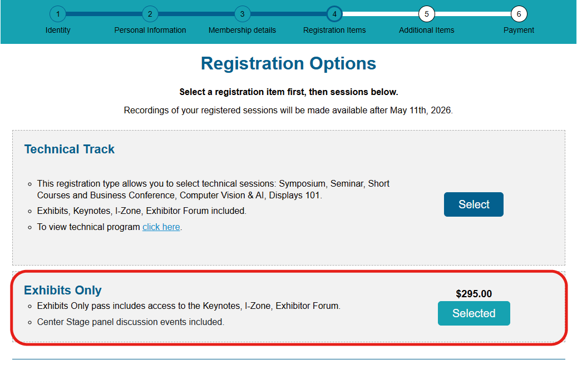Select the Technical Track registration

474,204
